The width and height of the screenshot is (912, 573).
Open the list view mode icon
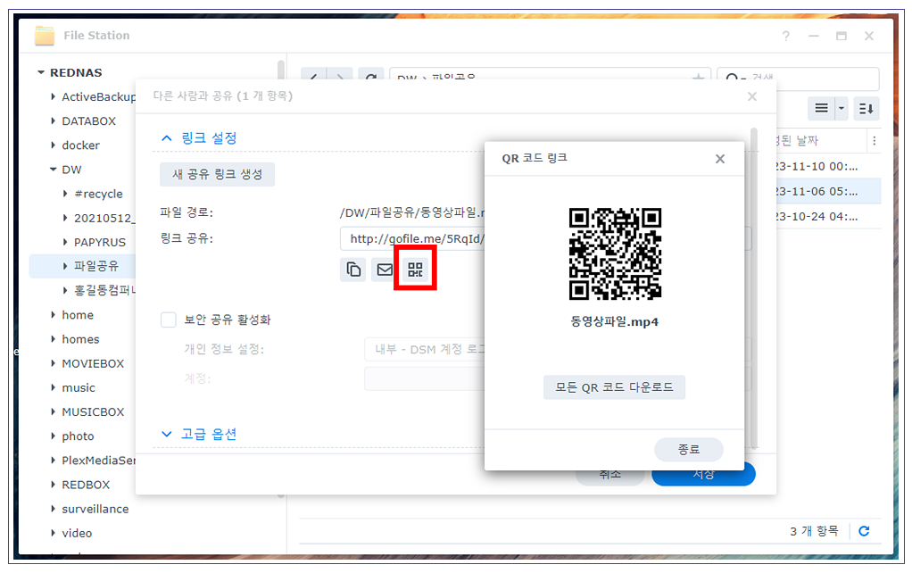821,108
